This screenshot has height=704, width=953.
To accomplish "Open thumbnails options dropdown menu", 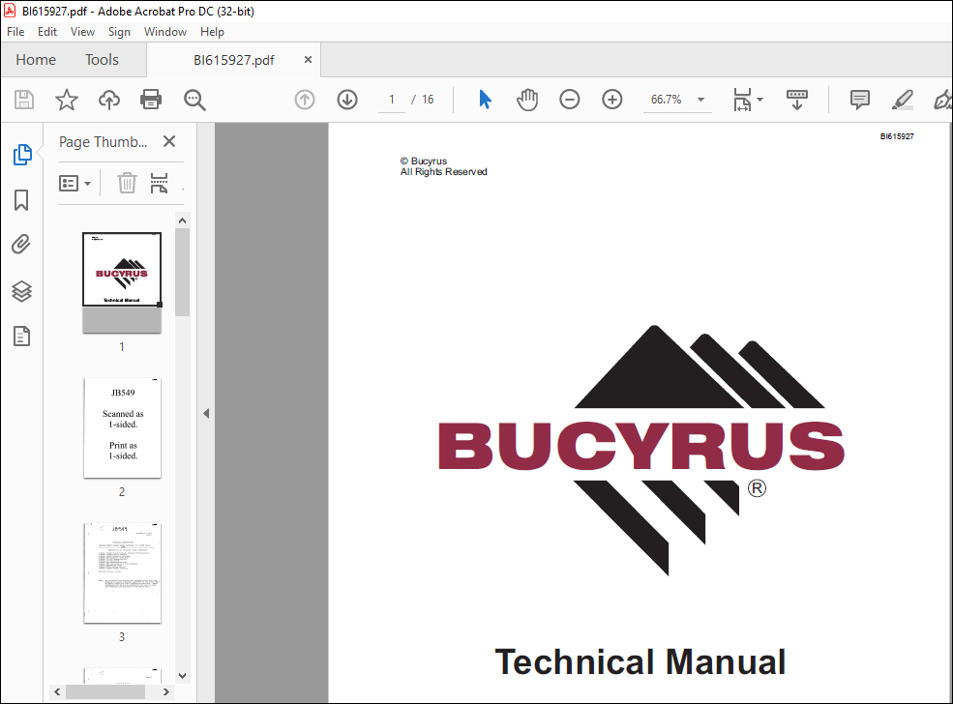I will tap(74, 183).
